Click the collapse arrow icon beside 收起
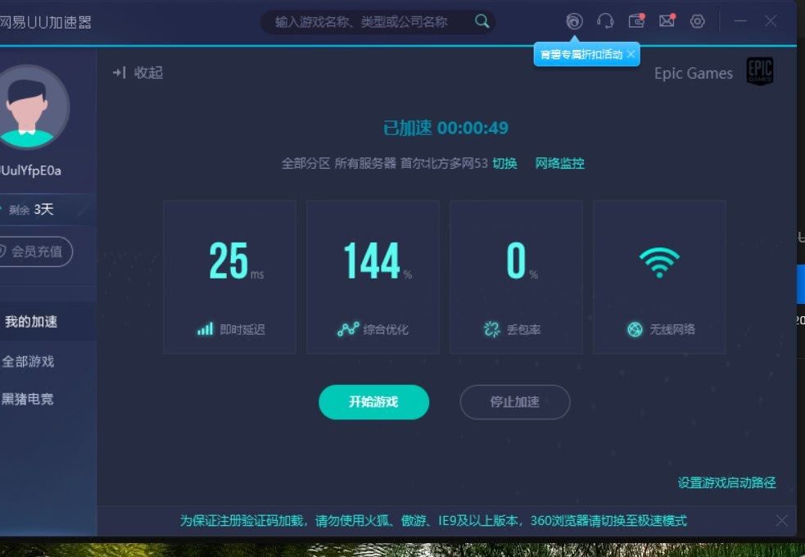This screenshot has height=557, width=805. (x=119, y=72)
